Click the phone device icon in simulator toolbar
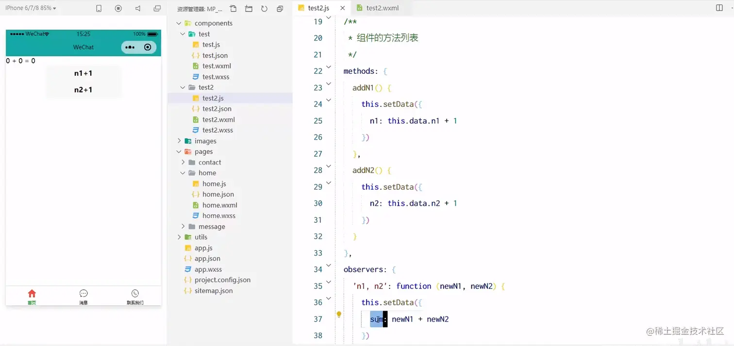The height and width of the screenshot is (346, 734). [x=99, y=8]
